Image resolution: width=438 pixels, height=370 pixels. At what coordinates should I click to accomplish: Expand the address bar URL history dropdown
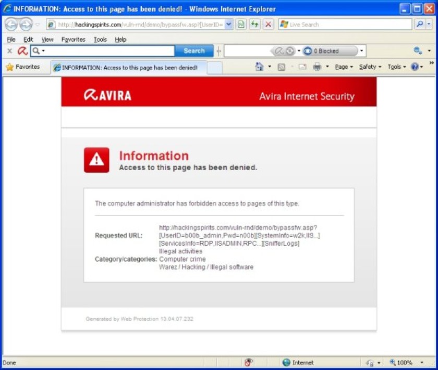coord(228,24)
